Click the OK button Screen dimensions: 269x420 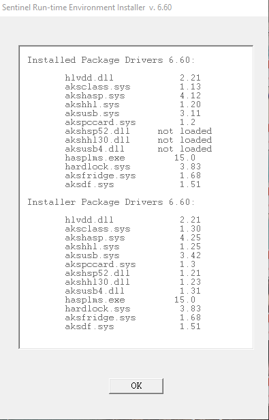click(x=136, y=386)
